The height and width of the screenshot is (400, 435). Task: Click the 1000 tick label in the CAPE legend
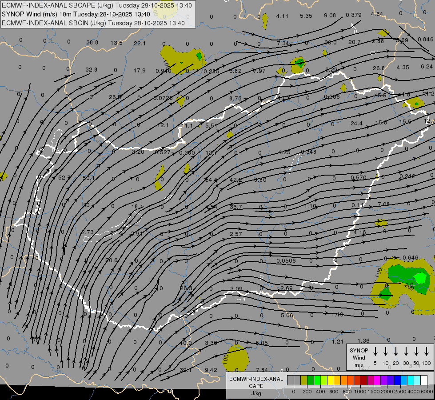(x=360, y=392)
